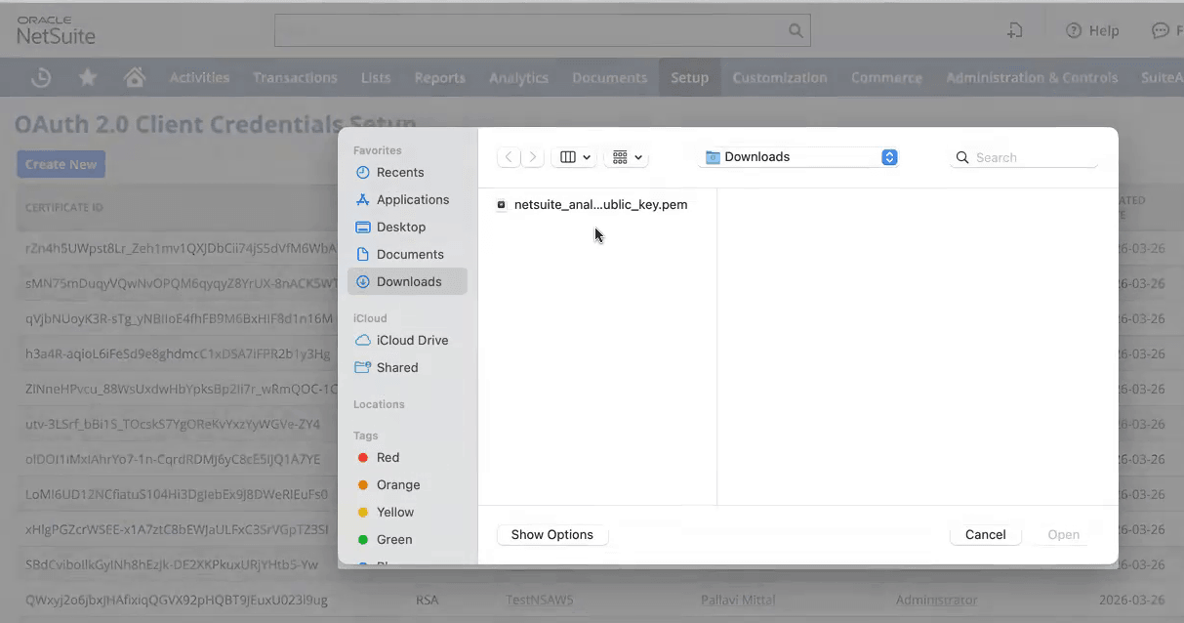This screenshot has width=1184, height=623.
Task: Open iCloud Drive location
Action: (x=412, y=340)
